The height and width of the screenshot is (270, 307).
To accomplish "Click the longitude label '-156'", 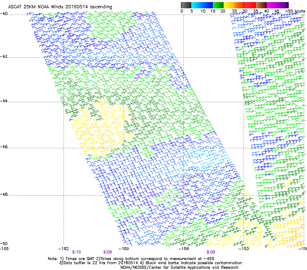I will pos(184,249).
